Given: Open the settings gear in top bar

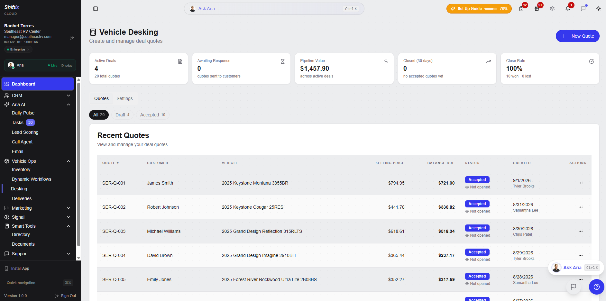Looking at the screenshot, I should coord(552,9).
